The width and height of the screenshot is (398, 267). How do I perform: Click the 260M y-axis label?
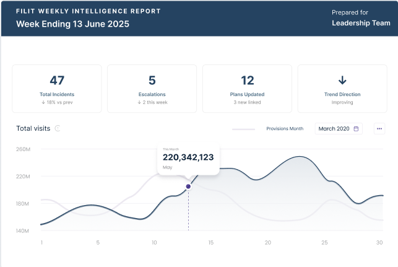click(x=23, y=149)
